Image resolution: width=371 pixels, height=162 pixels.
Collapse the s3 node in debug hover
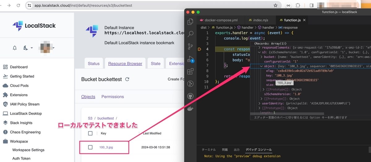click(x=259, y=52)
